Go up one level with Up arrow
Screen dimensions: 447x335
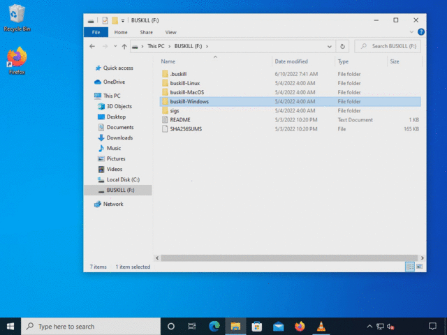pos(124,47)
